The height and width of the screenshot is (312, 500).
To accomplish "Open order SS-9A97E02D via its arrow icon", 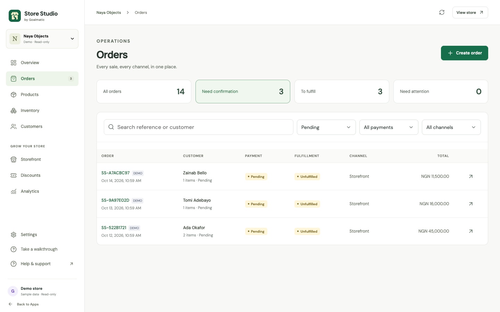I will click(x=471, y=204).
